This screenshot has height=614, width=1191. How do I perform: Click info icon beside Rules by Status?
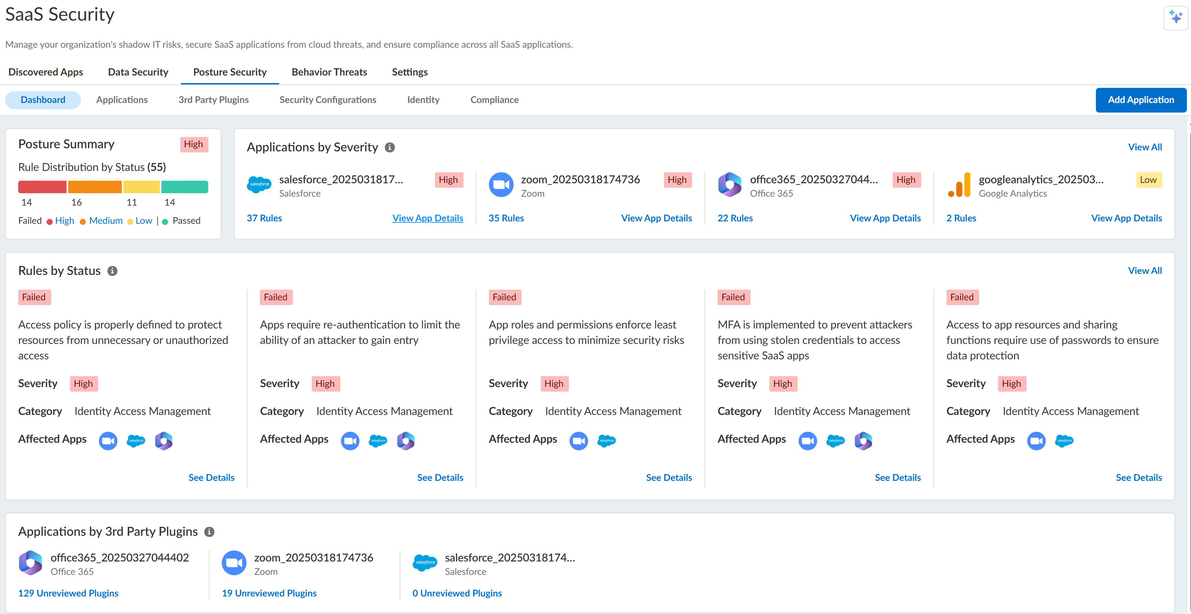(x=112, y=271)
